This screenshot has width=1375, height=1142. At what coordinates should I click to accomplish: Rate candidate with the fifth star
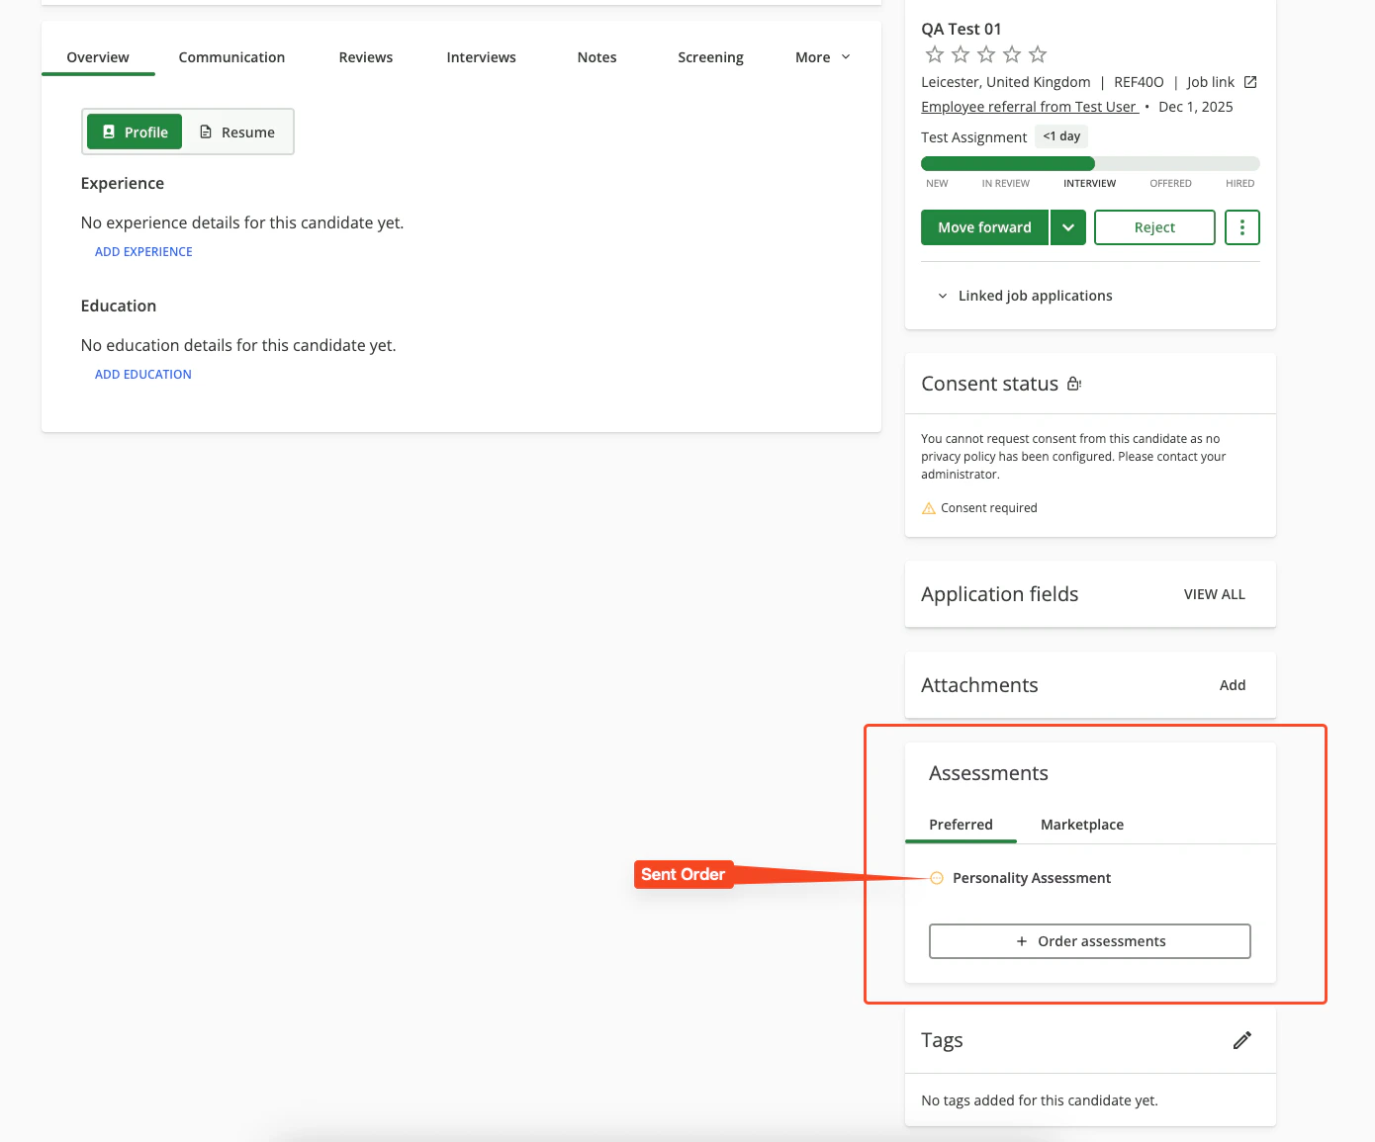tap(1038, 54)
